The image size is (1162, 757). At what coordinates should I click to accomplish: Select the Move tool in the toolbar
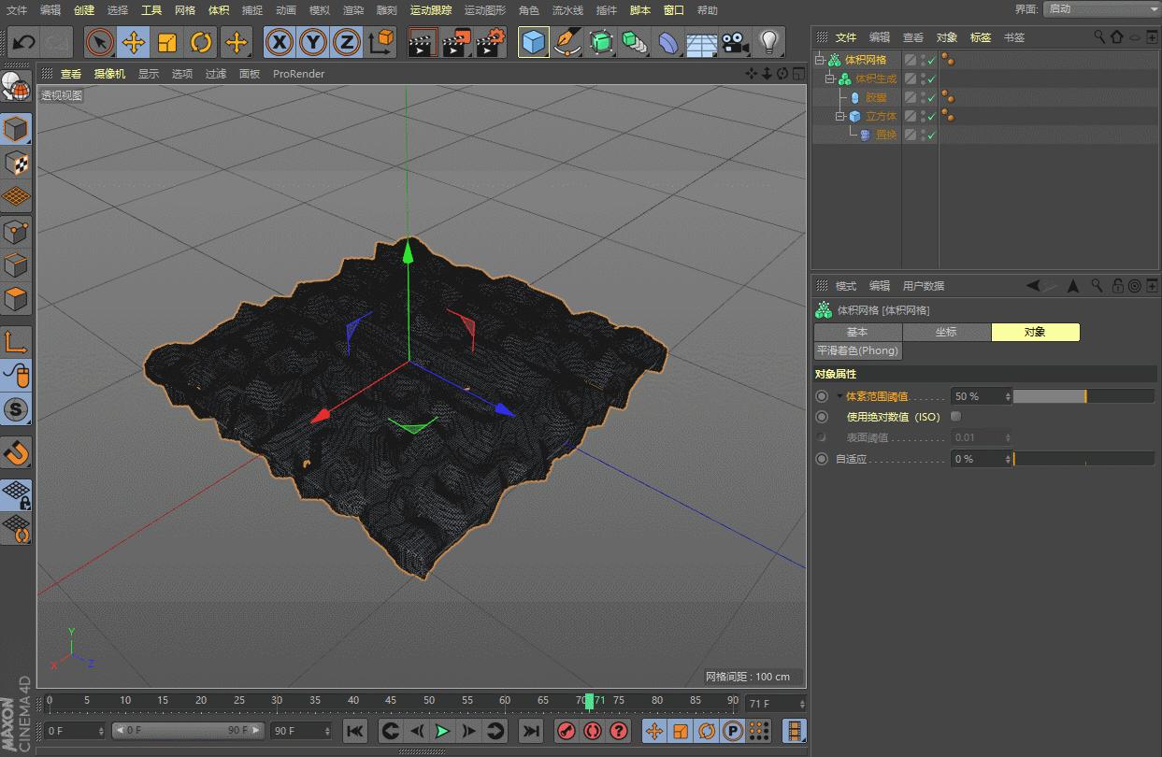pos(132,42)
